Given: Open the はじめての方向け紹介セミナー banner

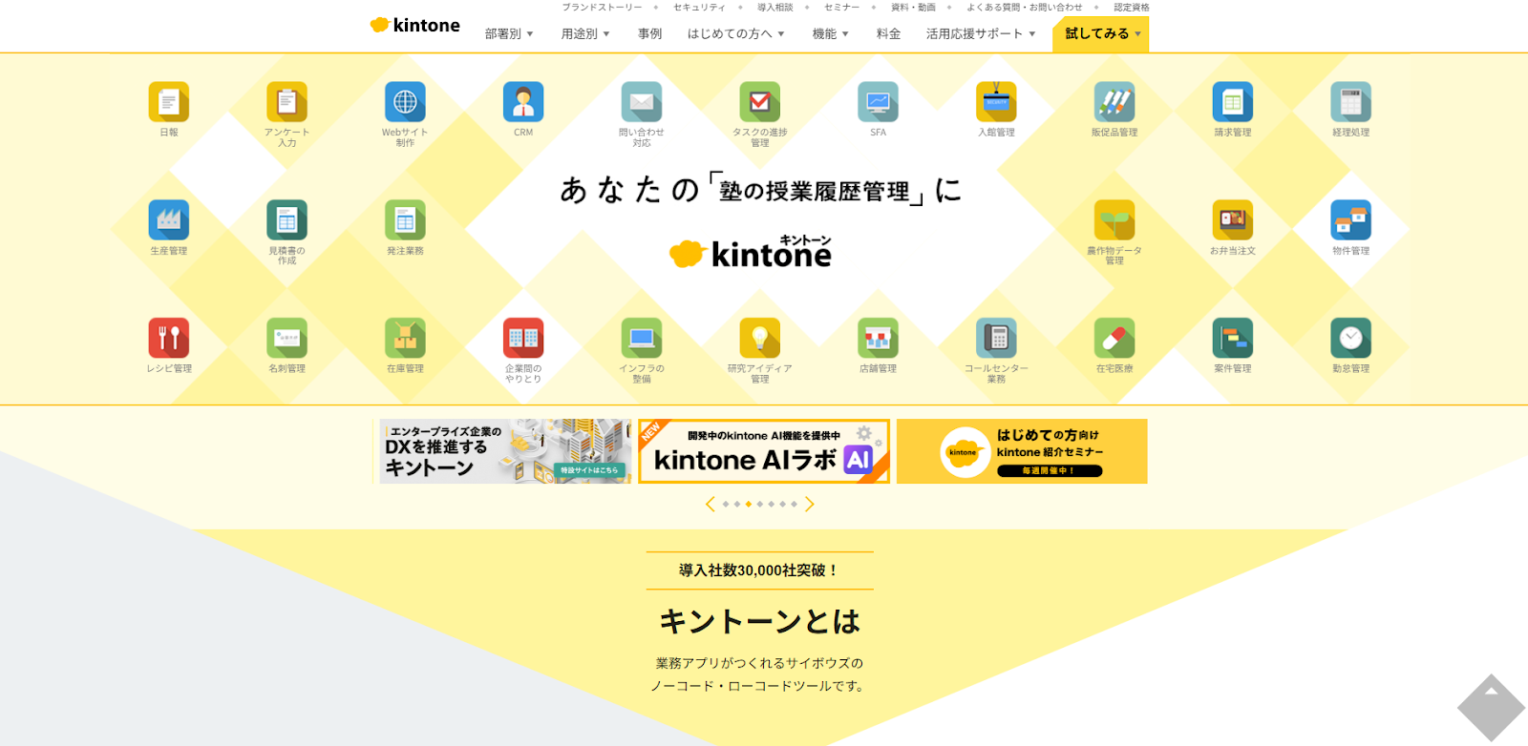Looking at the screenshot, I should click(x=1022, y=451).
